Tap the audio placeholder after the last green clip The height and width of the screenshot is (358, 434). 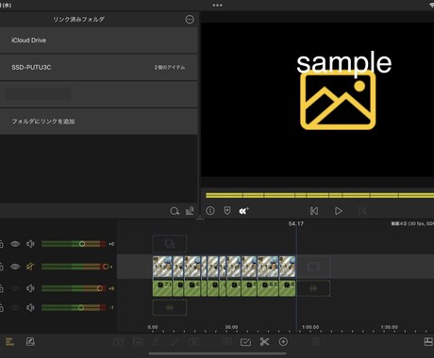pyautogui.click(x=313, y=288)
